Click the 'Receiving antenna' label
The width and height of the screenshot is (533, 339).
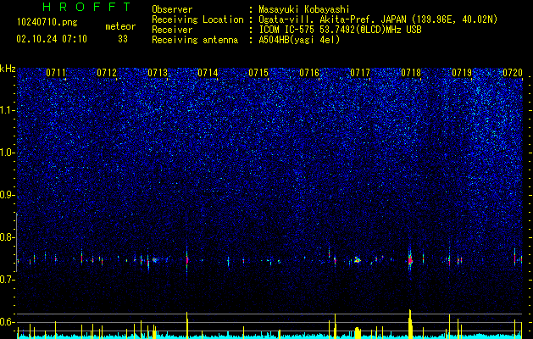pyautogui.click(x=195, y=40)
